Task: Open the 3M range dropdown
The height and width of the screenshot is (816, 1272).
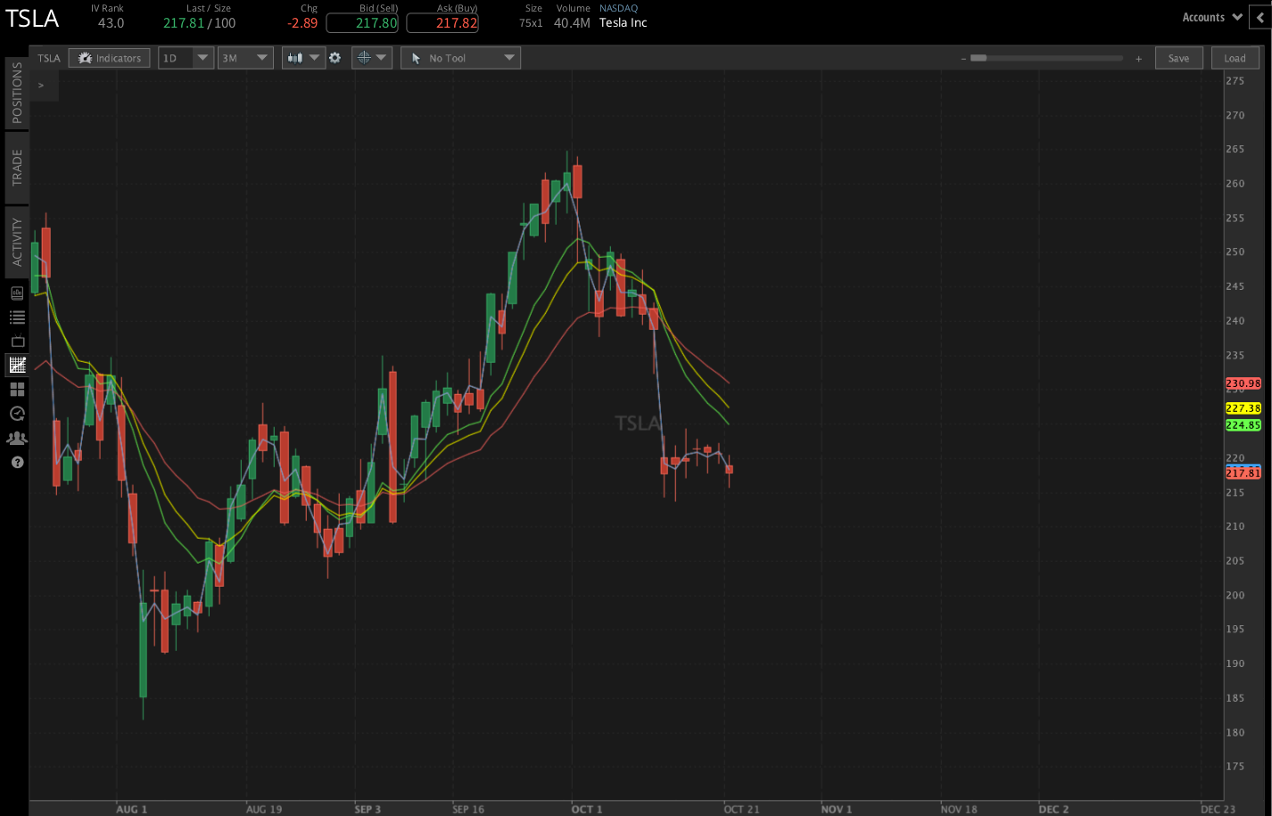Action: [x=244, y=57]
